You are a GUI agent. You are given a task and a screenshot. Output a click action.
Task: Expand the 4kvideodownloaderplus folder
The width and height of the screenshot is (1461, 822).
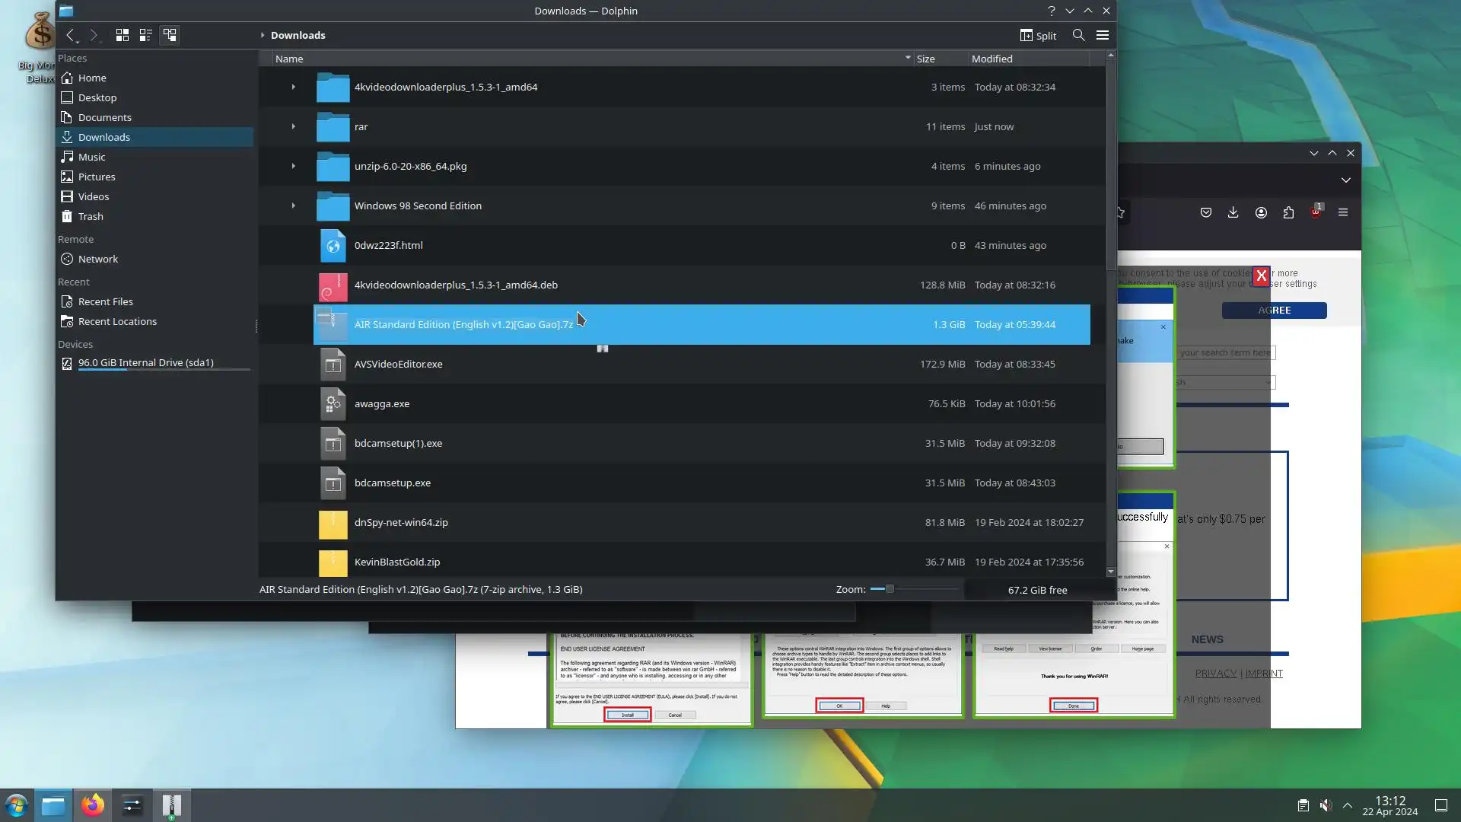tap(293, 87)
